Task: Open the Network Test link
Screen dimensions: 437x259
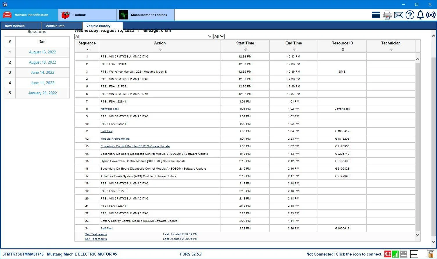Action: 110,109
